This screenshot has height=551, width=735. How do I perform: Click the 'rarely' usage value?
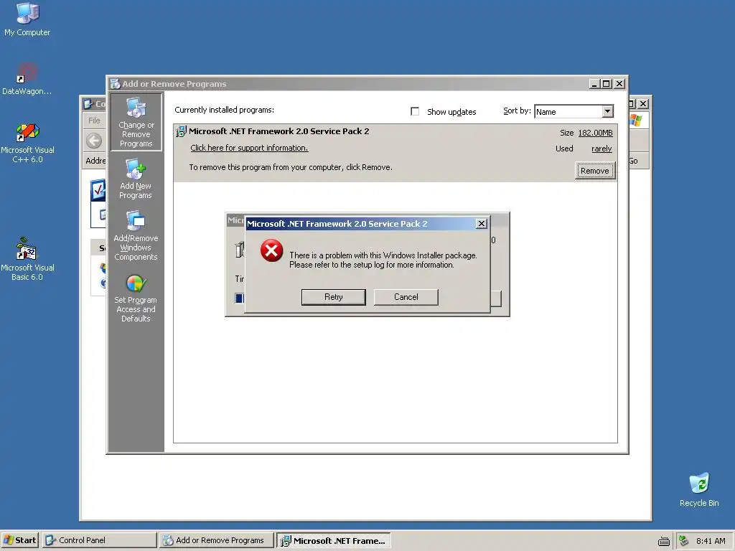(601, 149)
